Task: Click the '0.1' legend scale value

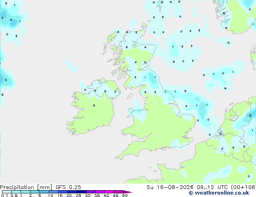Action: (x=4, y=195)
